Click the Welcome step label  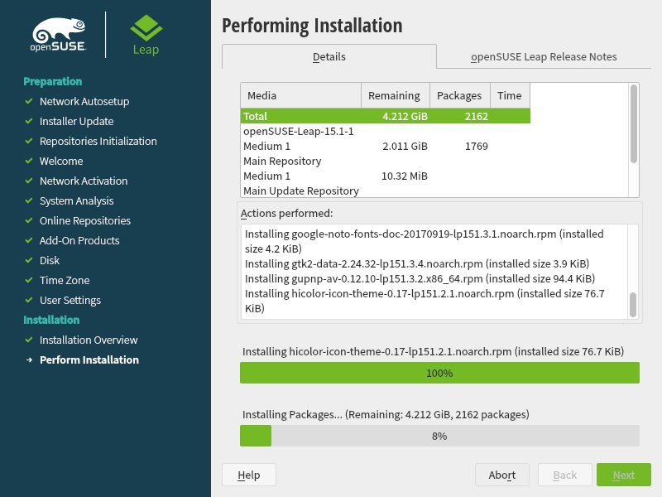tap(61, 161)
